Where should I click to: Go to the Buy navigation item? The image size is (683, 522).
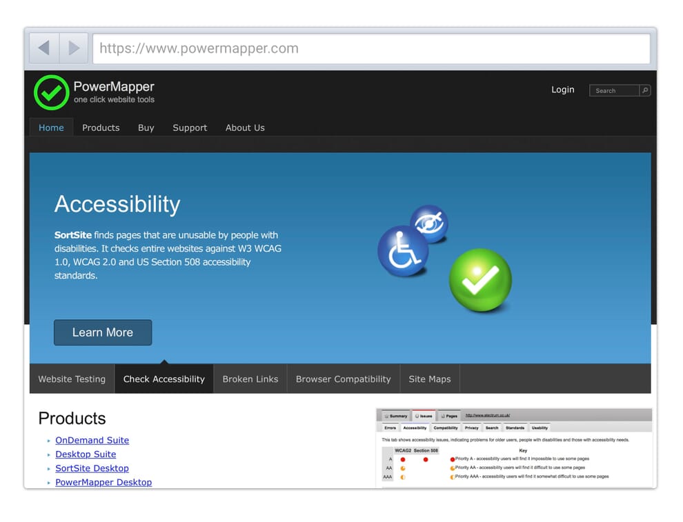146,128
